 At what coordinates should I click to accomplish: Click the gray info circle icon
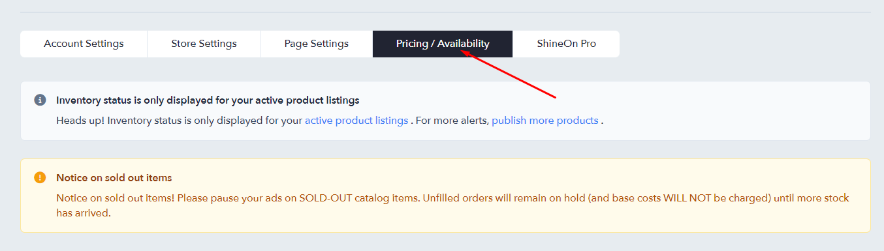click(40, 100)
